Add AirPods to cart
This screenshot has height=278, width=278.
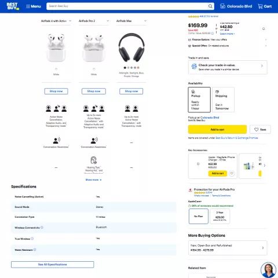point(217,130)
